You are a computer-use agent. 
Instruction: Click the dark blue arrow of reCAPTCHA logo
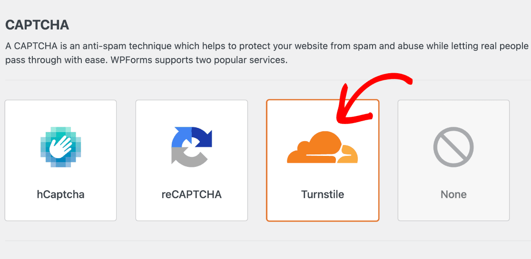pos(202,137)
